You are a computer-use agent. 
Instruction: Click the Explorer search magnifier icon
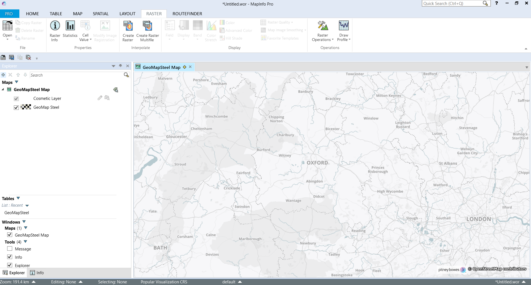pos(126,75)
